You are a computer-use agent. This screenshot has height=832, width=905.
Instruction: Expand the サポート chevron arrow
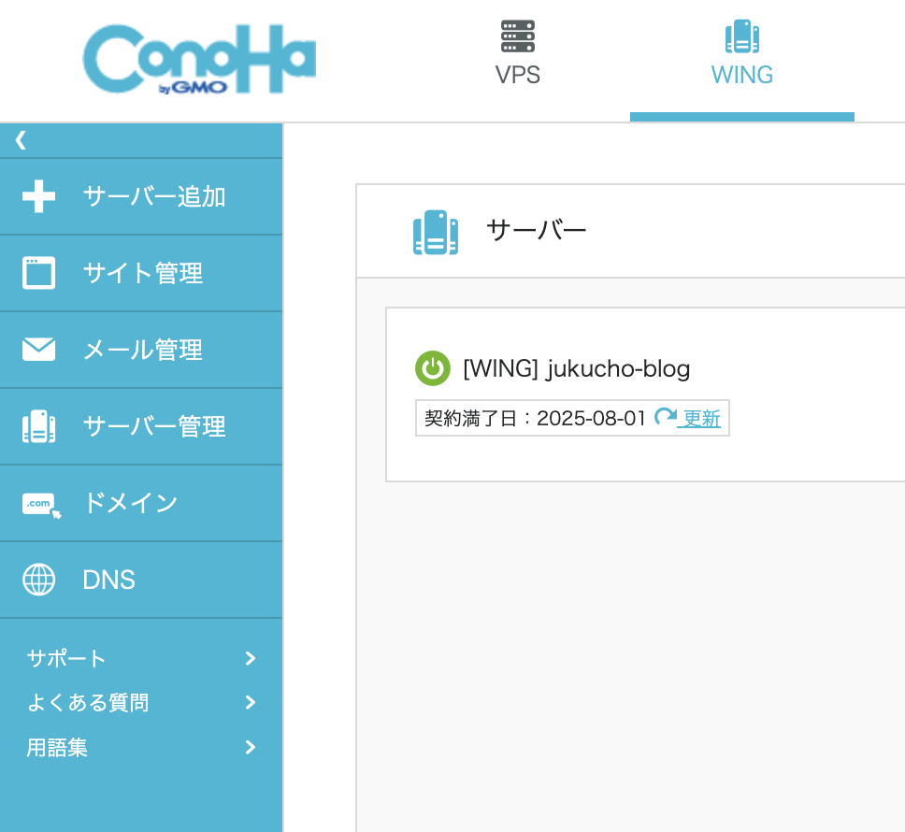[251, 658]
